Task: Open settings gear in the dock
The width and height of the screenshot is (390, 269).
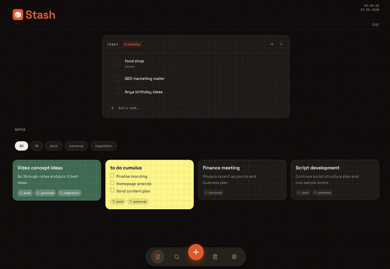Action: [234, 257]
